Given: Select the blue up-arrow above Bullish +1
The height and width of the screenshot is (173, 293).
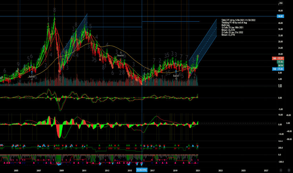Looking at the screenshot, I should pos(32,73).
